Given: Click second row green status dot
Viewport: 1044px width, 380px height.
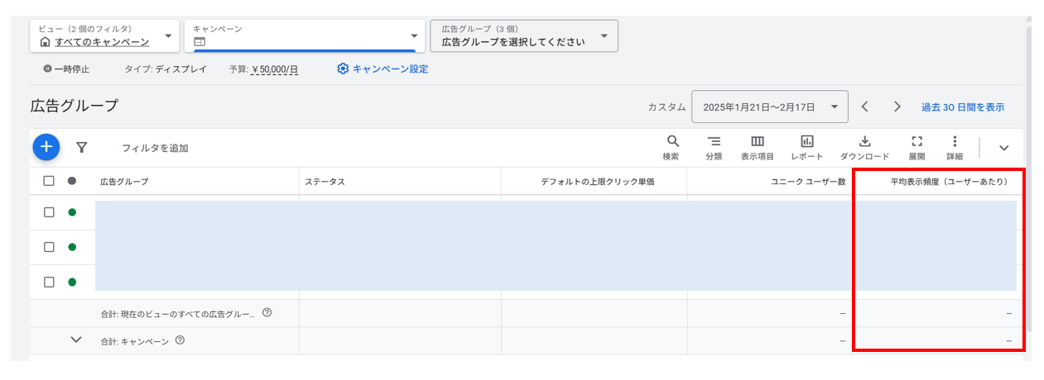Looking at the screenshot, I should pos(72,247).
